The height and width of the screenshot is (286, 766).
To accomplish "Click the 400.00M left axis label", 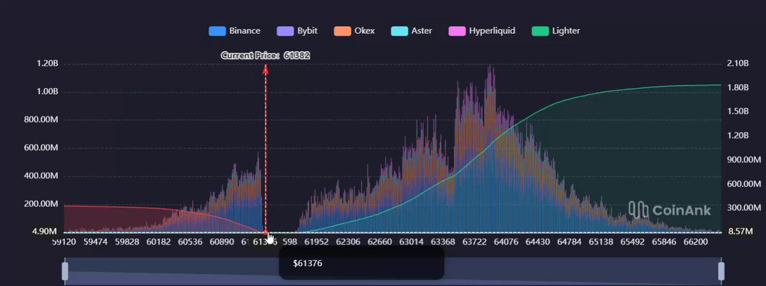I will (x=41, y=176).
